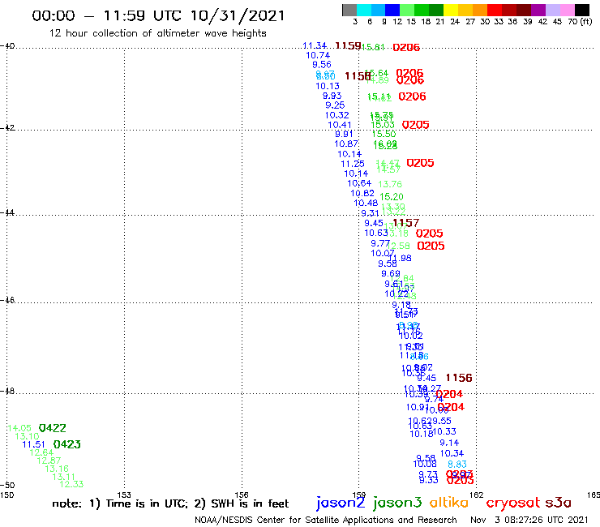
Task: Click the time label '0423'
Action: [67, 444]
